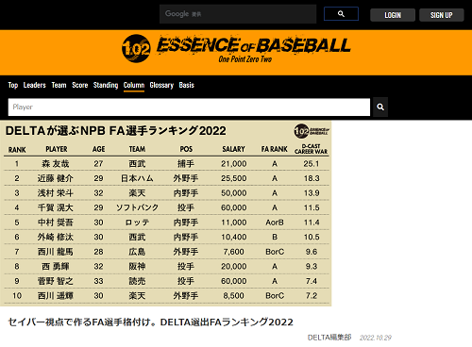
Task: Open the FA ranking 2022 table image
Action: point(166,213)
